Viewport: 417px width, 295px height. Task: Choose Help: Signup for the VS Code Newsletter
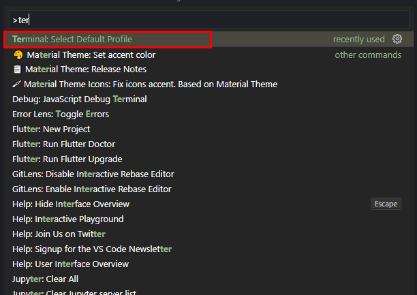208,249
